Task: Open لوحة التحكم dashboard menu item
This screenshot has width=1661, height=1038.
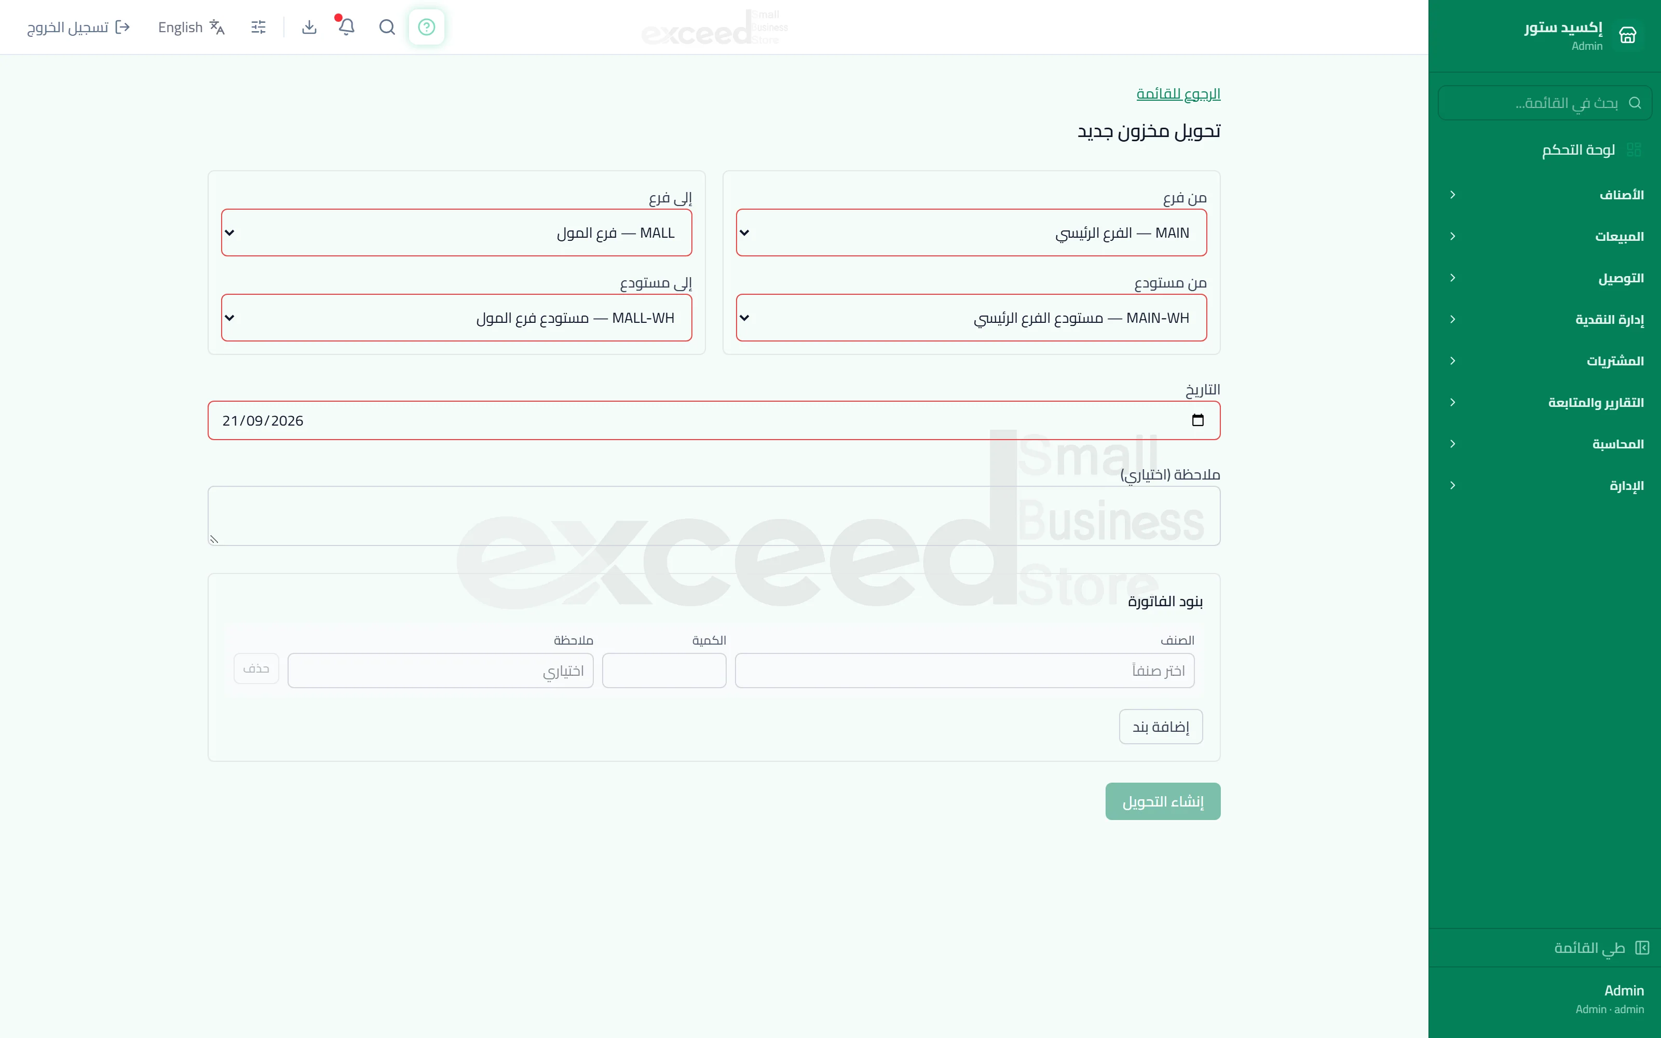Action: click(x=1544, y=149)
